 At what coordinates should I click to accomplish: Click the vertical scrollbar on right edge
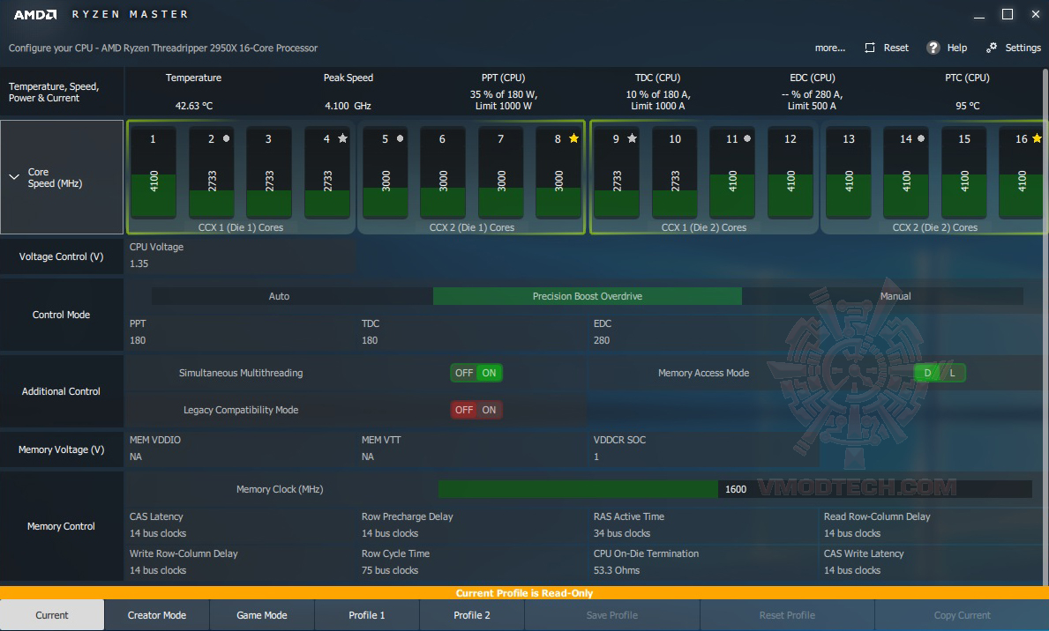pos(1045,326)
